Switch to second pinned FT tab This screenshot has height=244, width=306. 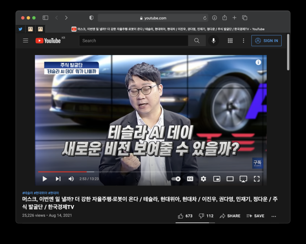click(40, 29)
